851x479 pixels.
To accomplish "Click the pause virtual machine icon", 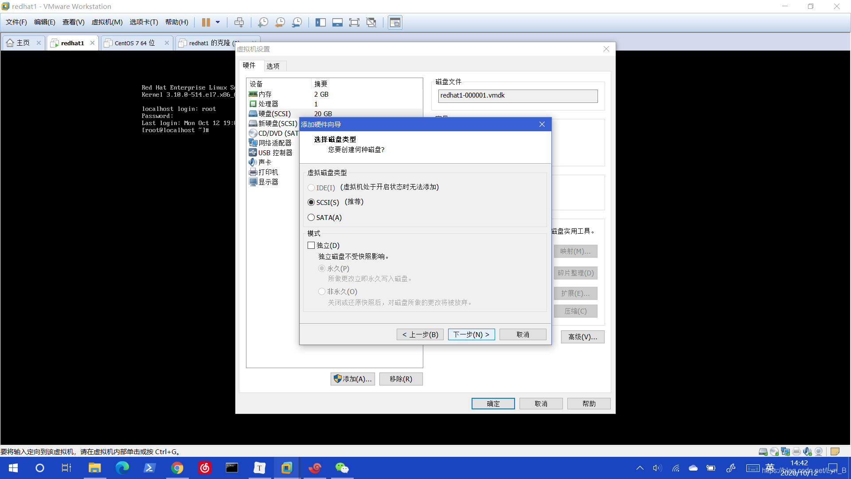I will click(206, 22).
